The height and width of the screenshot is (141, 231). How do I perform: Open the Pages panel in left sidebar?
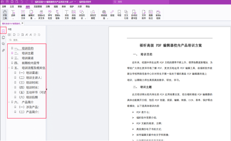tap(3, 38)
